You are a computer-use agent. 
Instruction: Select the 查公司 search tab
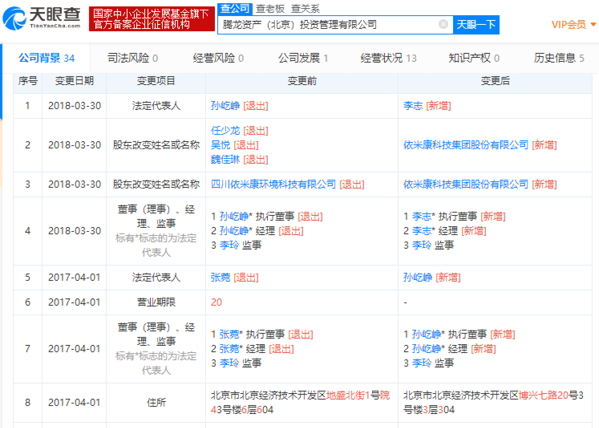click(x=235, y=8)
